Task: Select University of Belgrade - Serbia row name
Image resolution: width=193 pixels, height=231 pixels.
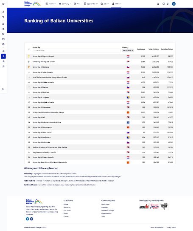Action: click(x=44, y=61)
